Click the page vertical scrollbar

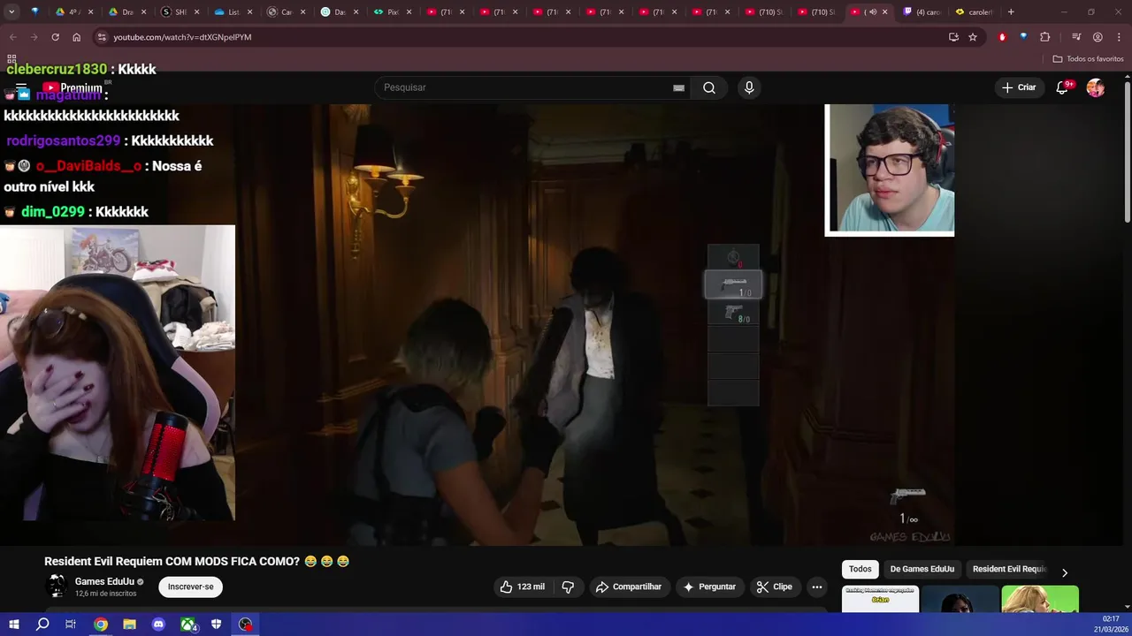(1127, 152)
